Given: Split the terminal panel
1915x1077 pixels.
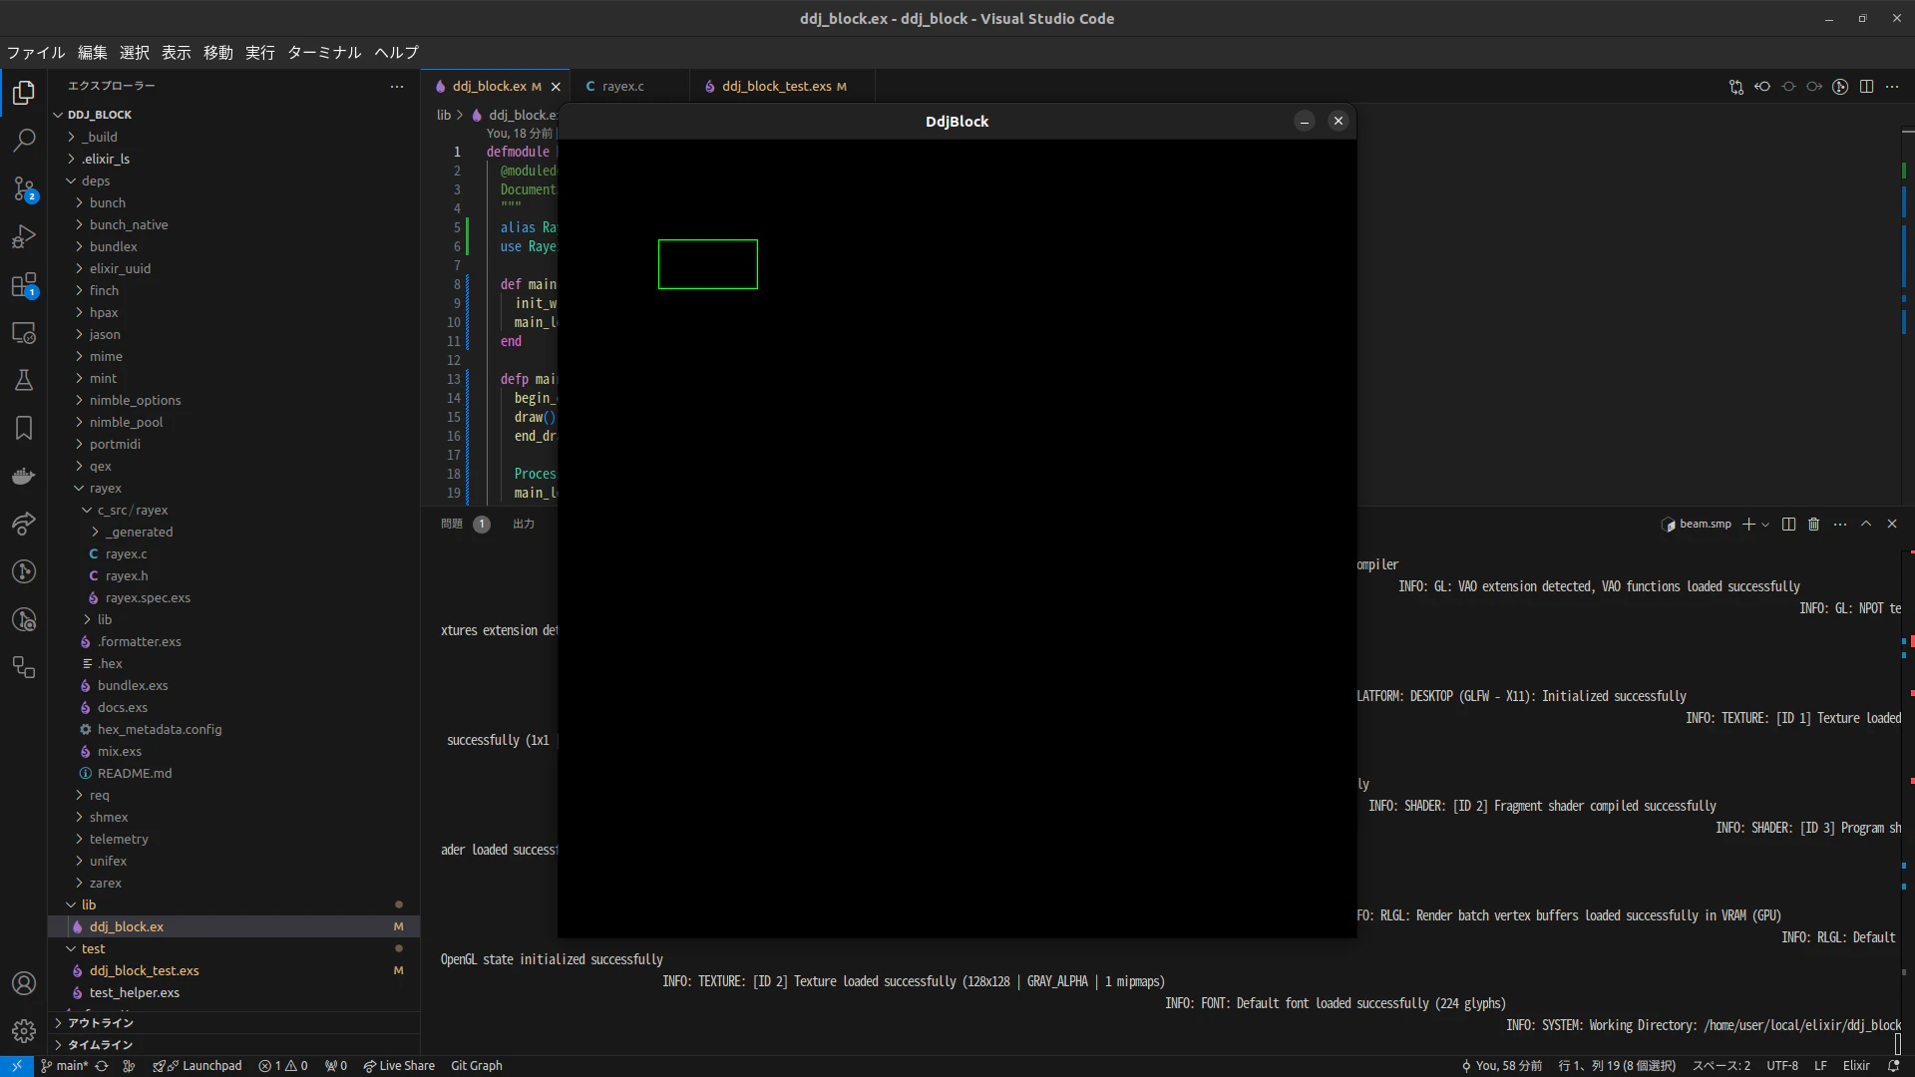Looking at the screenshot, I should (x=1788, y=525).
